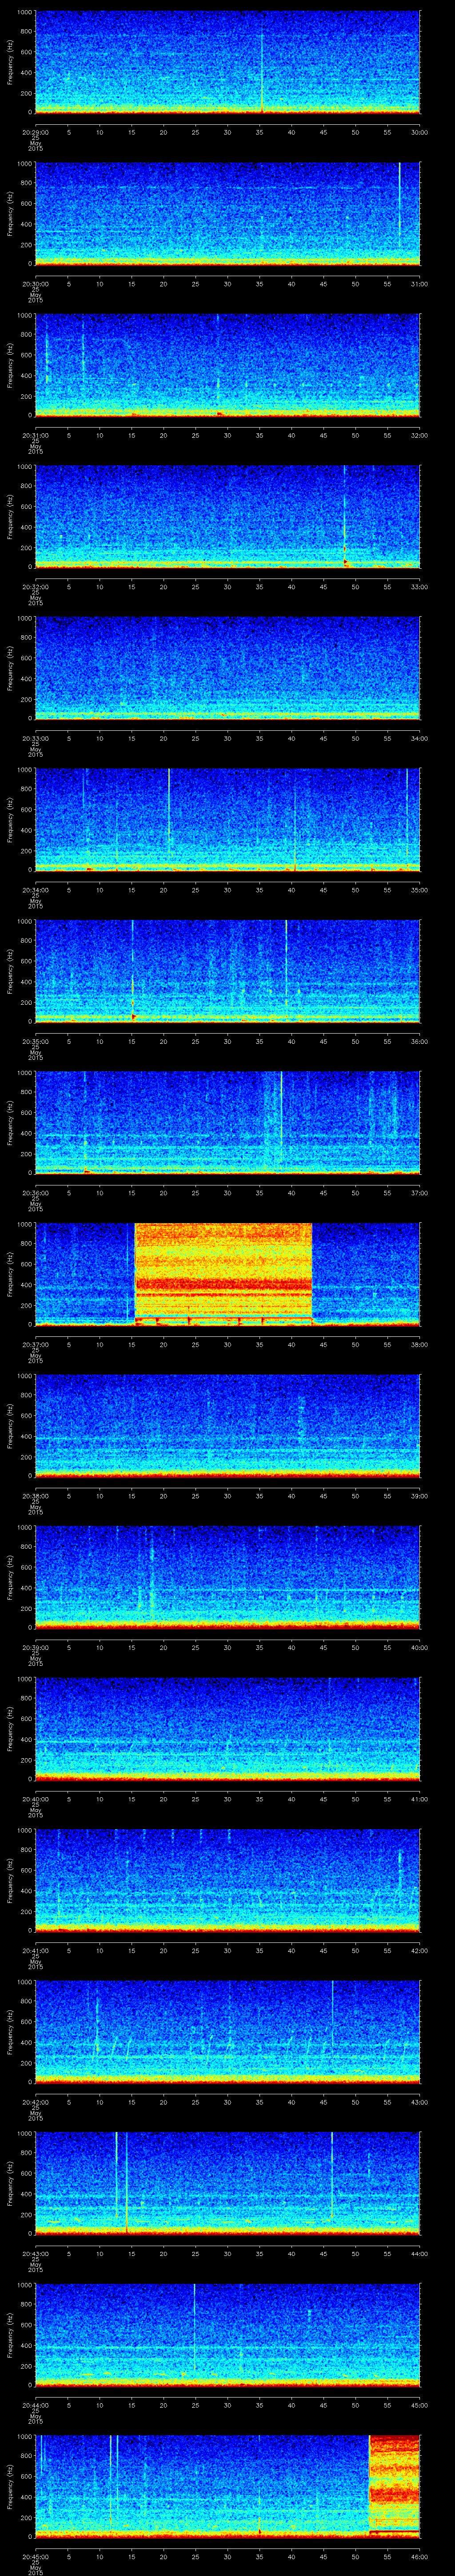Click the 20:41:00 start time label
The width and height of the screenshot is (455, 2576).
[35, 1950]
